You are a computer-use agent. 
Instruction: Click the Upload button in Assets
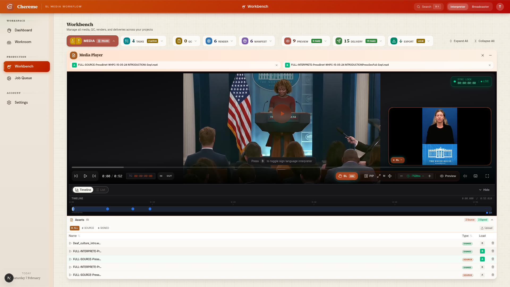(x=487, y=228)
